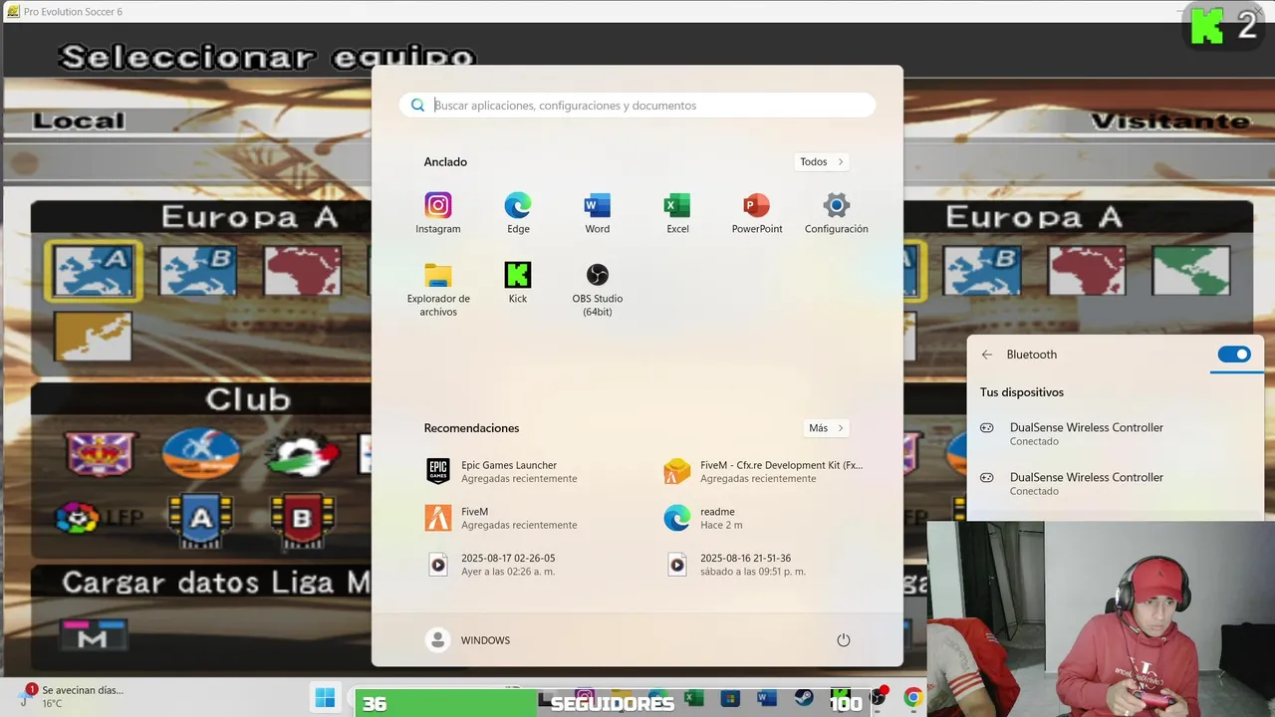Click the power button in Start
The width and height of the screenshot is (1275, 717).
(844, 640)
